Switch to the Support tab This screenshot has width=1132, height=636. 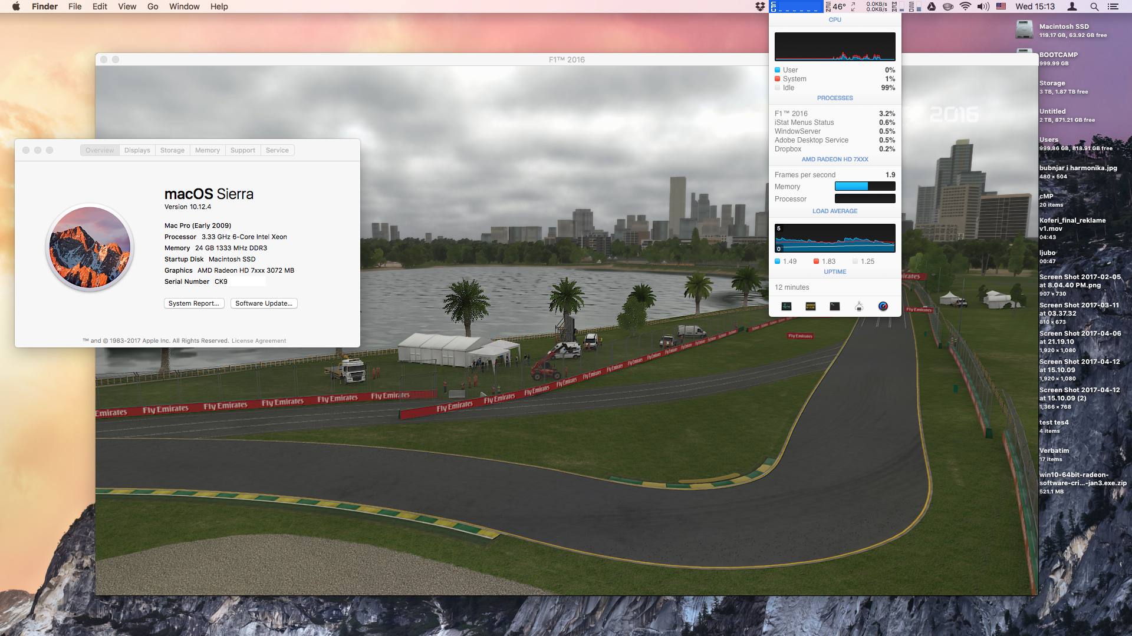pos(243,150)
